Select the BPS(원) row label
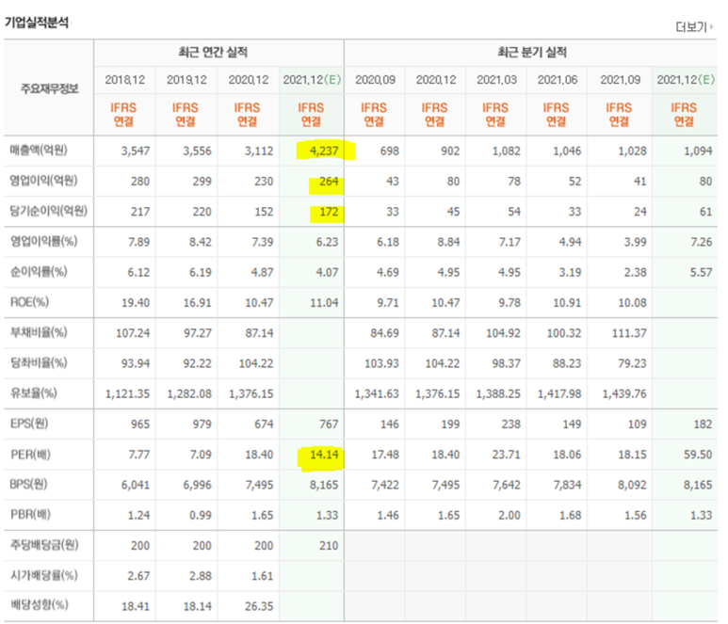Viewport: 728px width, 624px height. coord(29,484)
